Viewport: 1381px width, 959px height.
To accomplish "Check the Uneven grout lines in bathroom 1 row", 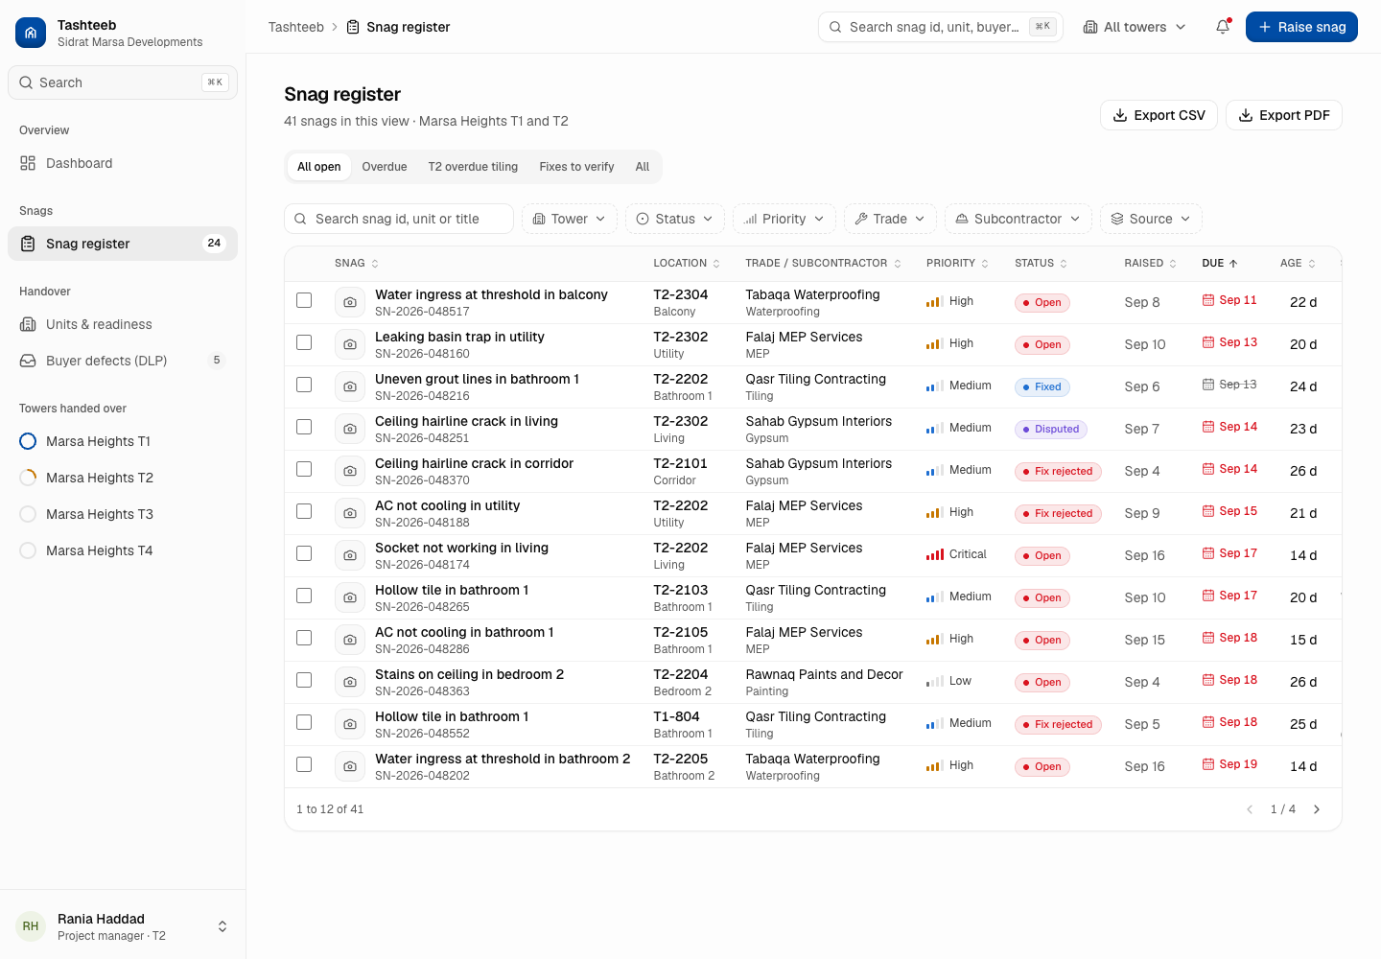I will point(304,385).
